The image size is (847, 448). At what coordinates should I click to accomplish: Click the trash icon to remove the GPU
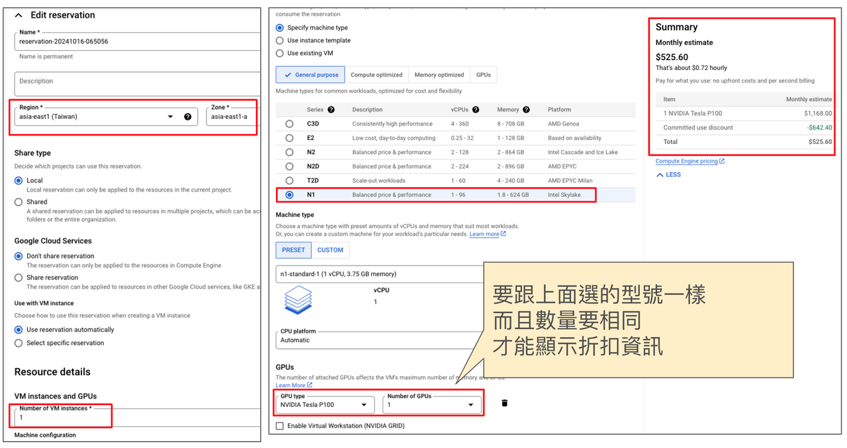tap(505, 403)
